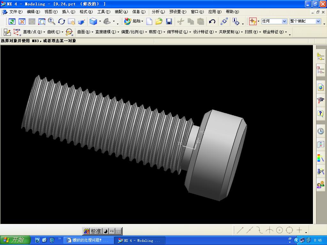This screenshot has width=327, height=245.
Task: Open the System Materials rainbow sidebar tab
Action: [321, 158]
